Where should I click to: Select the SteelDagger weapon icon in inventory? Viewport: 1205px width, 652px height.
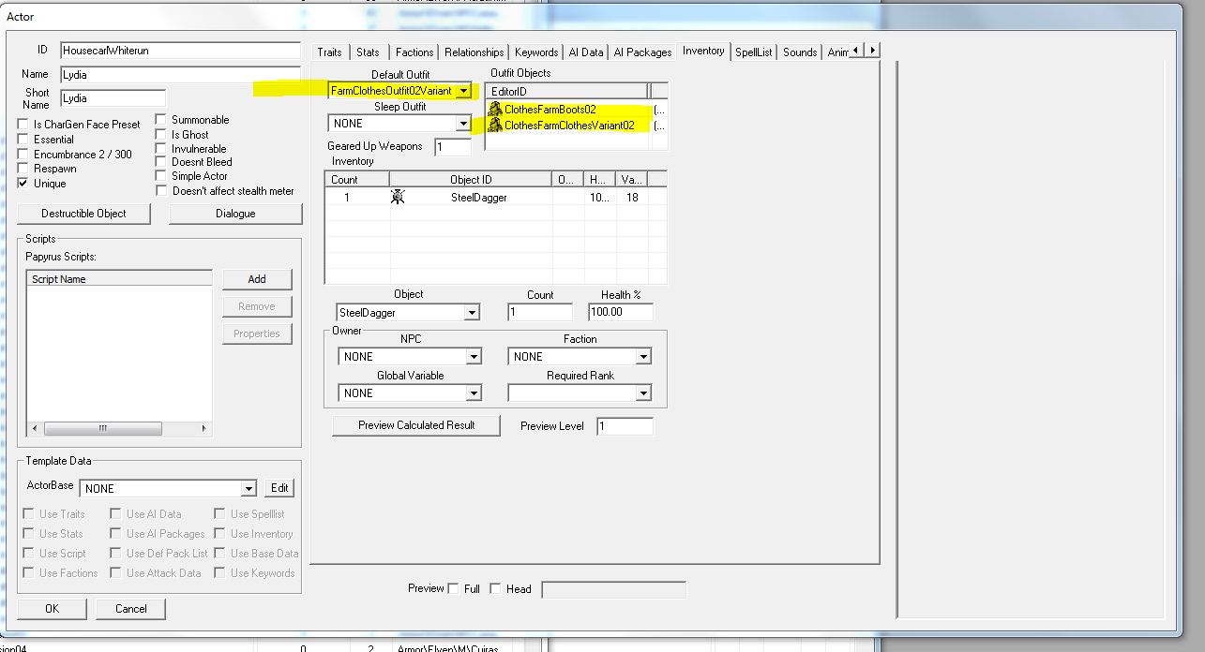click(x=398, y=198)
